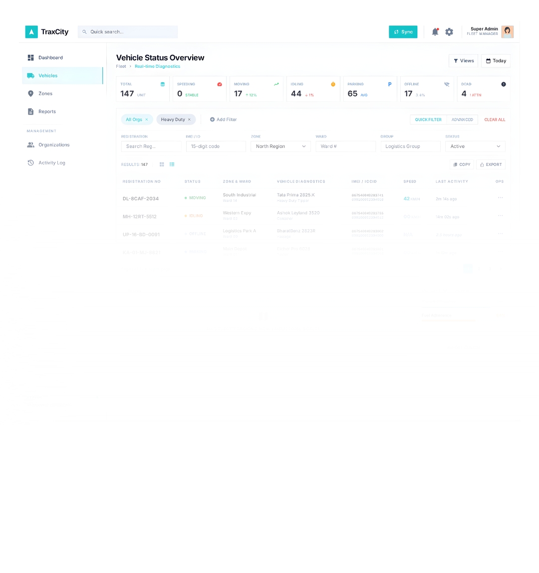Viewport: 539px width, 573px height.
Task: Click the IDLING status badge
Action: [x=194, y=216]
